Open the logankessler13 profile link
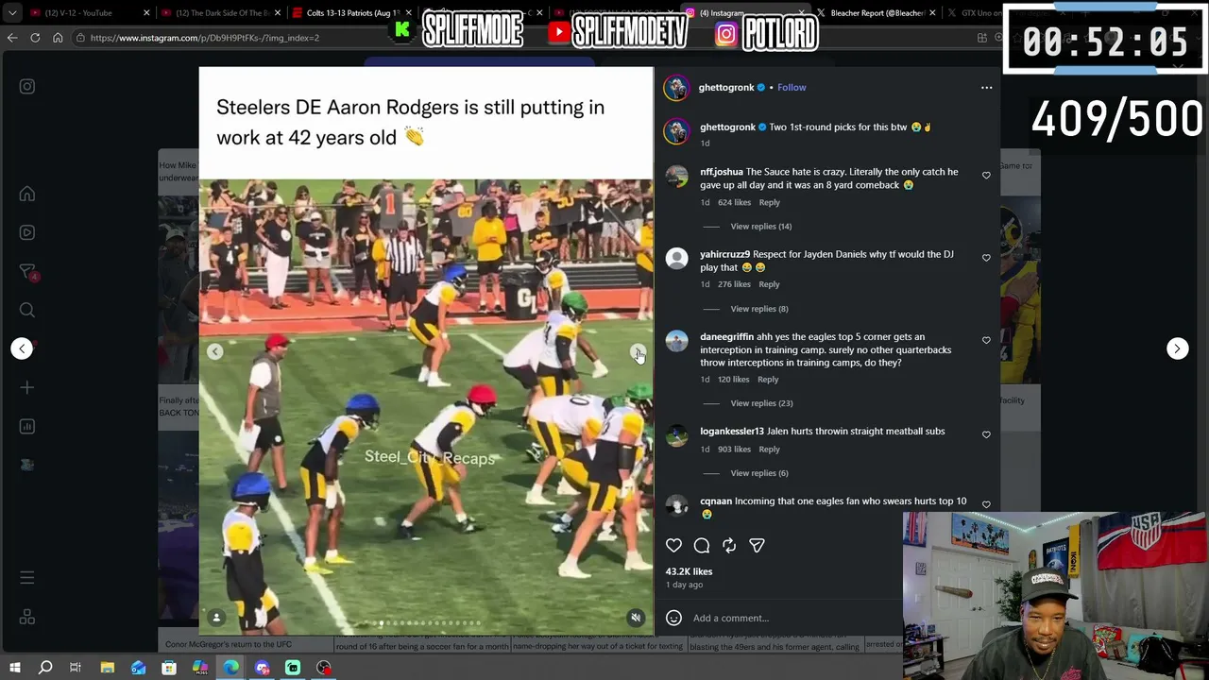This screenshot has width=1209, height=680. (732, 432)
